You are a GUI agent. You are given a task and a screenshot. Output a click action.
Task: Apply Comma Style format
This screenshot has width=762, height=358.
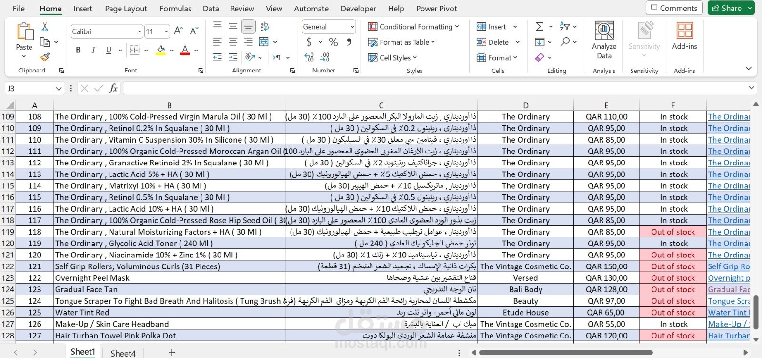pos(349,42)
